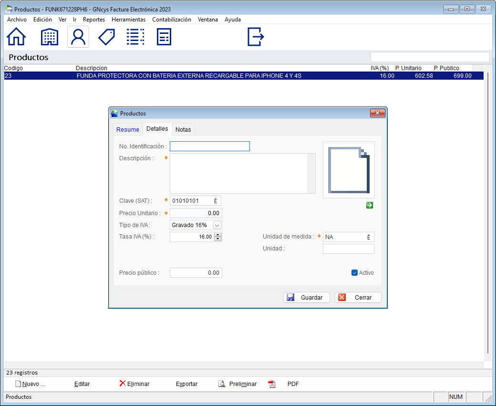Click the Precio público field
Image resolution: width=496 pixels, height=406 pixels.
point(196,273)
